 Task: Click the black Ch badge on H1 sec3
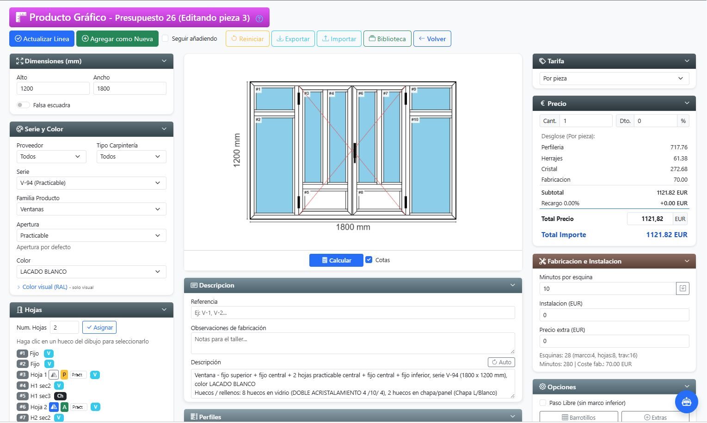point(60,396)
